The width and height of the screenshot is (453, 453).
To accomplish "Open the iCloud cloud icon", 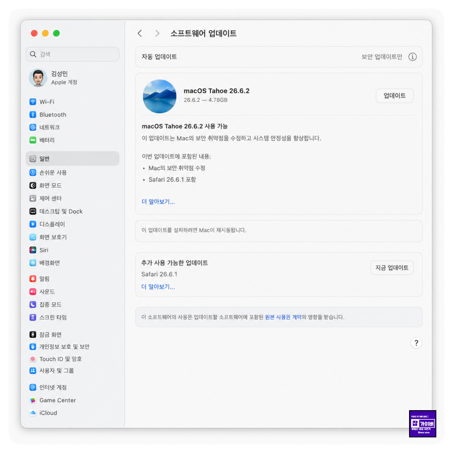I will pyautogui.click(x=33, y=413).
